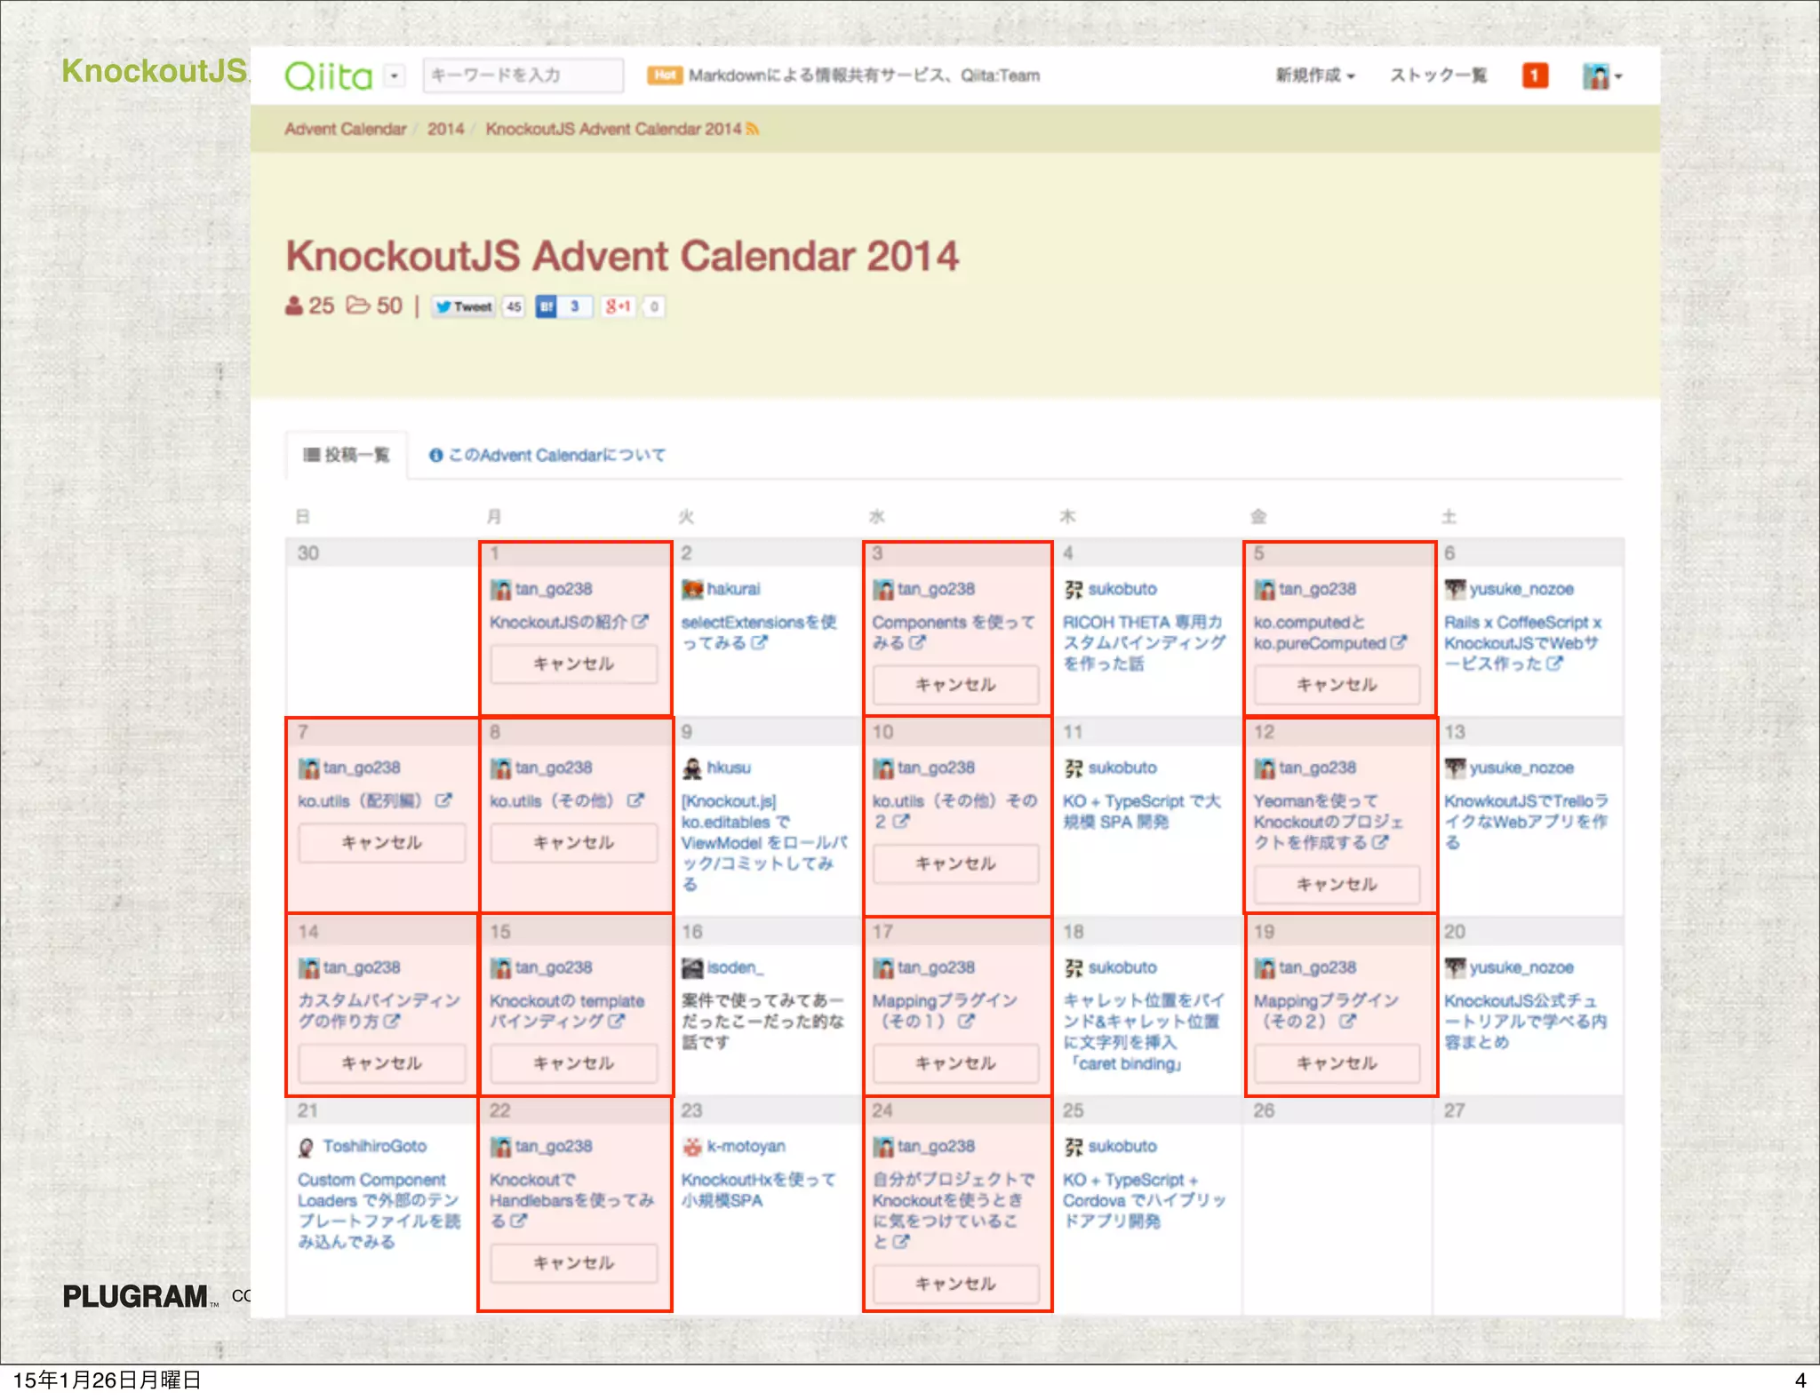Click キャンセル button on day 17

click(x=956, y=1063)
